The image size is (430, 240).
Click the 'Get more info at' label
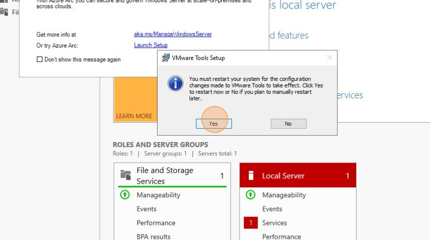pos(56,34)
